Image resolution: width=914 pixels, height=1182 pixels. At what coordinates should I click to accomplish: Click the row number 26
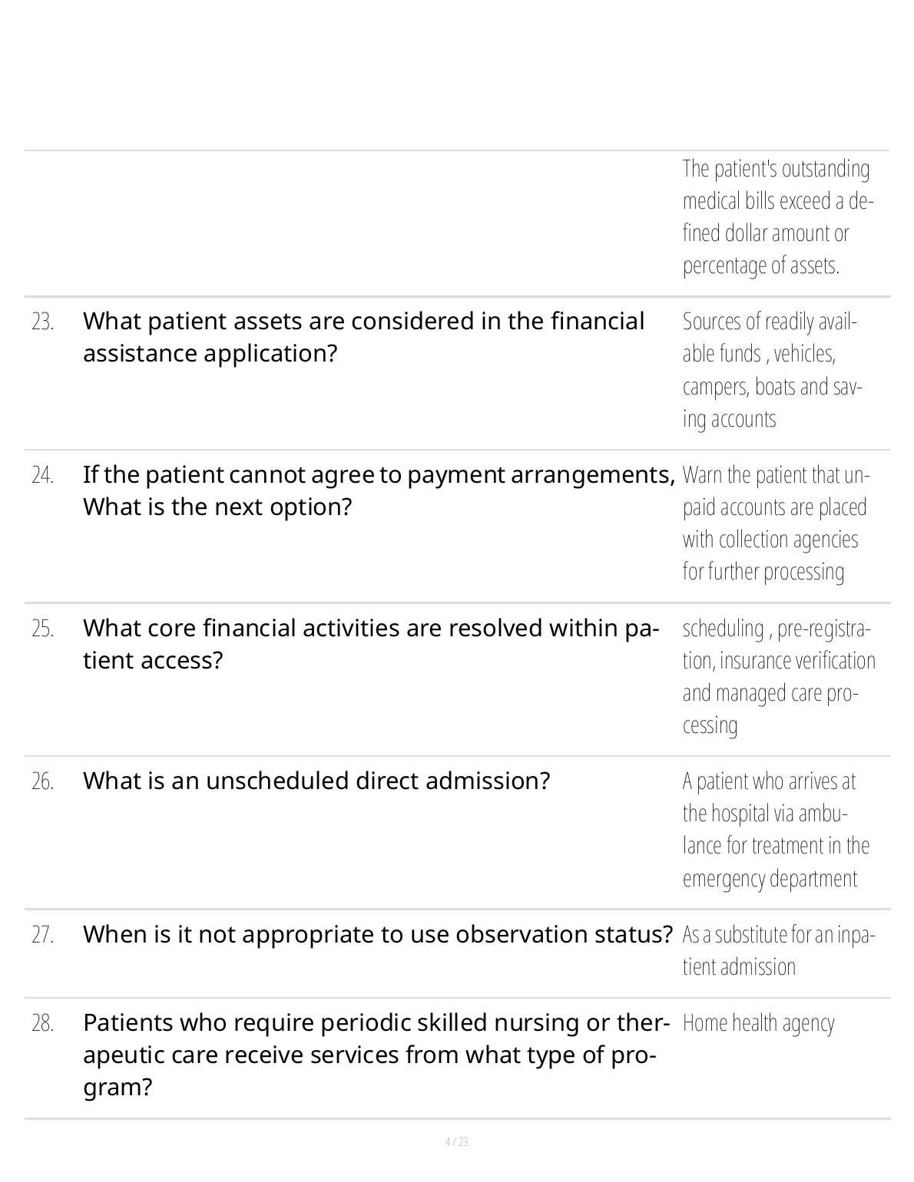[43, 782]
